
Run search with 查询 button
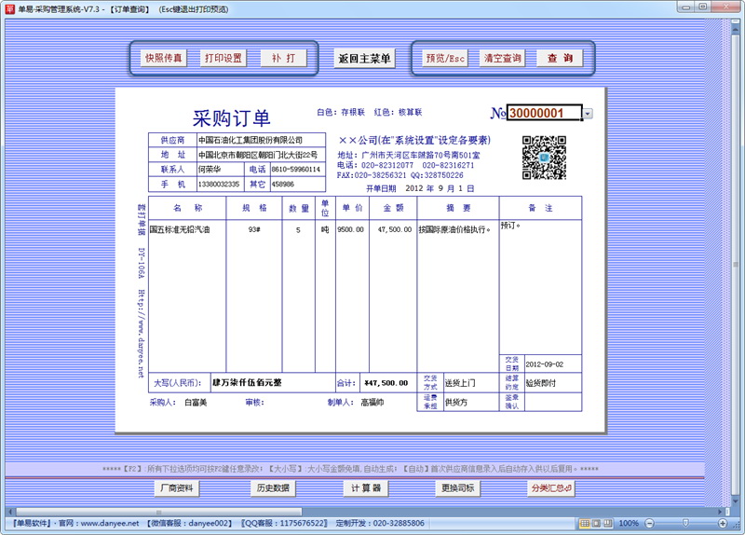560,58
